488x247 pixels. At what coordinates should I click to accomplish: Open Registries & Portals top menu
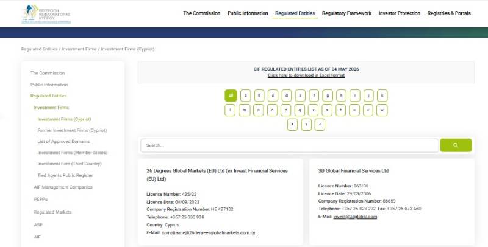[x=449, y=13]
